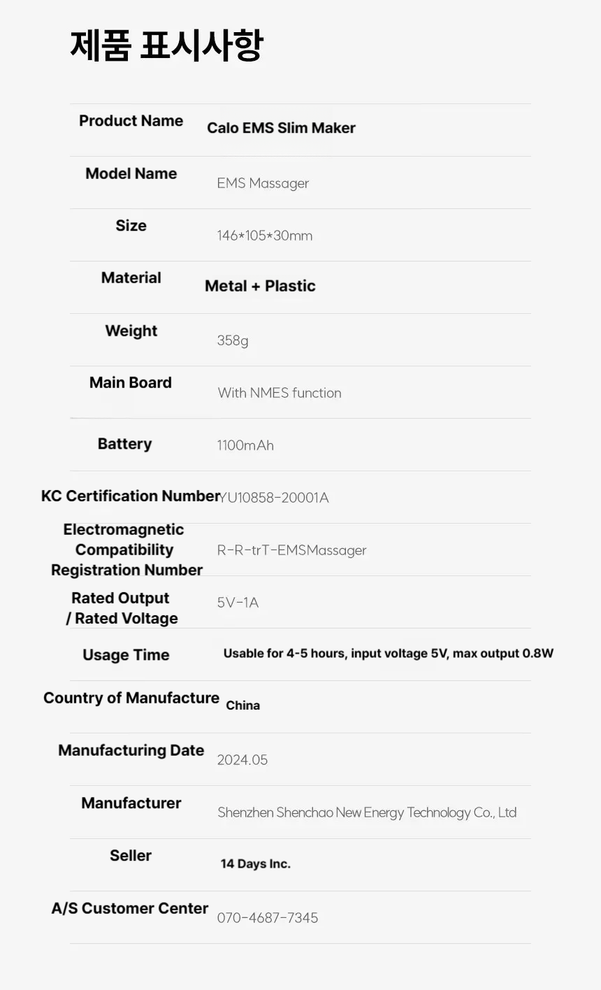The width and height of the screenshot is (601, 990).
Task: Select the KC Certification Number label
Action: pyautogui.click(x=131, y=496)
